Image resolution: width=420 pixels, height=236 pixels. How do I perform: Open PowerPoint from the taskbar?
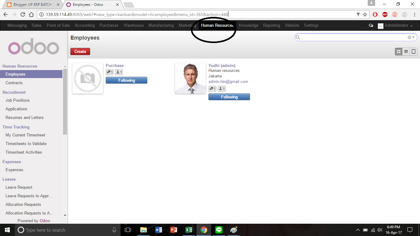(x=173, y=230)
